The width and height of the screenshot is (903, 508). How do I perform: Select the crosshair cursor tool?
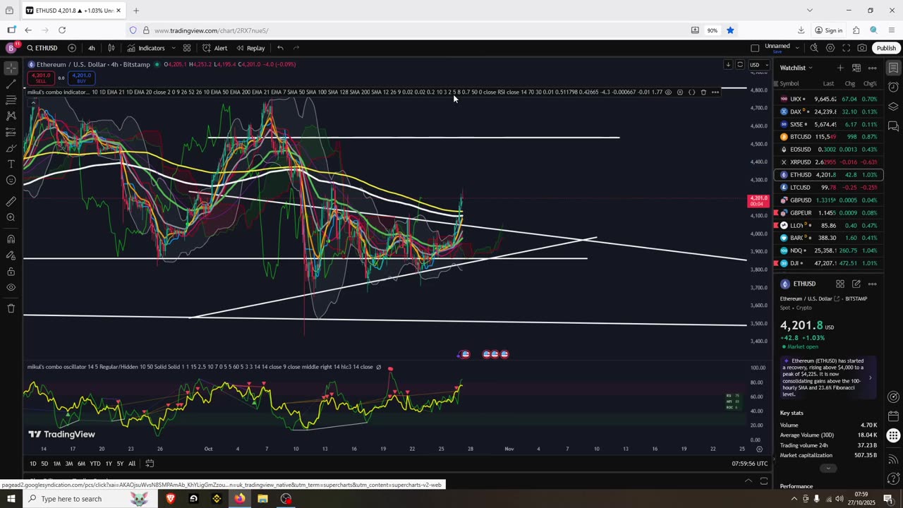[11, 68]
